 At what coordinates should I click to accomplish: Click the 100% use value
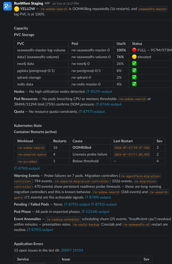121,50
